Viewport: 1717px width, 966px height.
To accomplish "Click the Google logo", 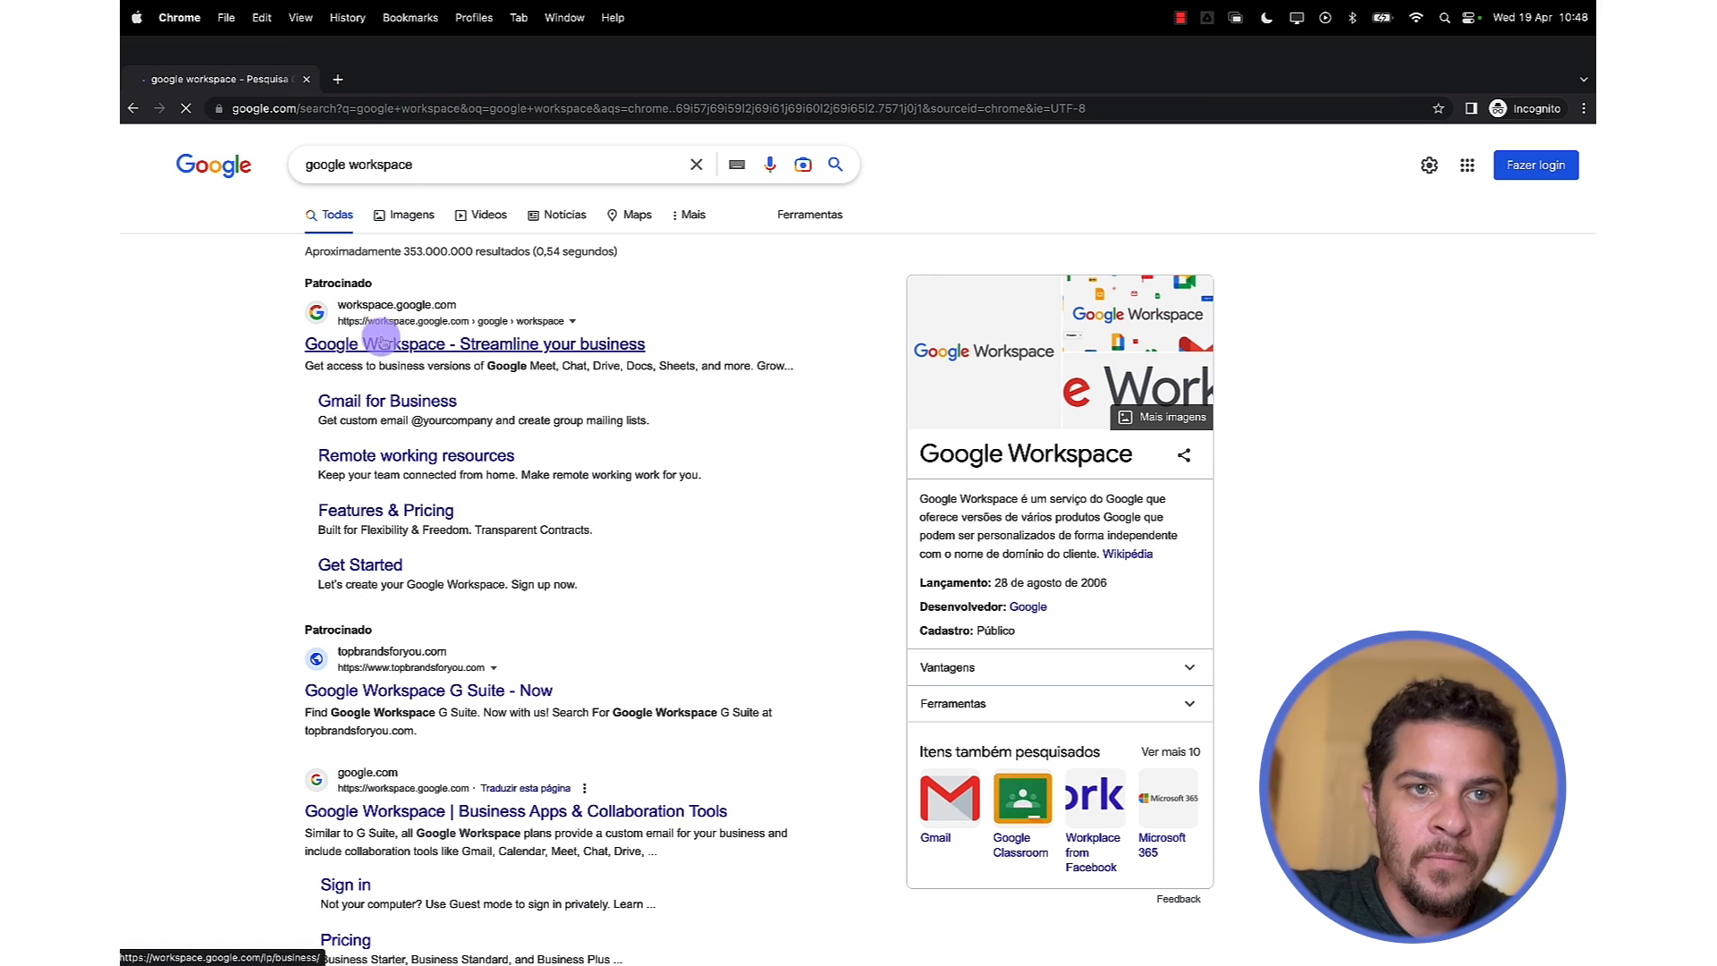I will (214, 165).
